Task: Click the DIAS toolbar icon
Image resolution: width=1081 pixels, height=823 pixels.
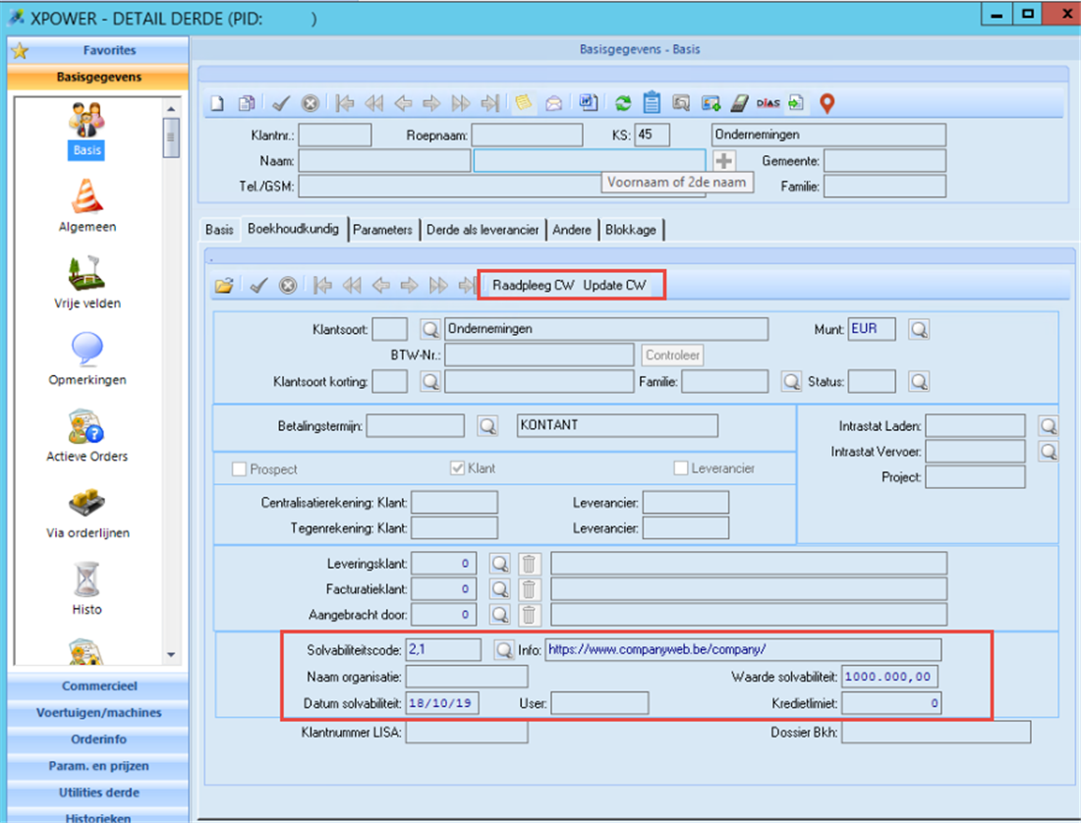Action: [x=768, y=103]
